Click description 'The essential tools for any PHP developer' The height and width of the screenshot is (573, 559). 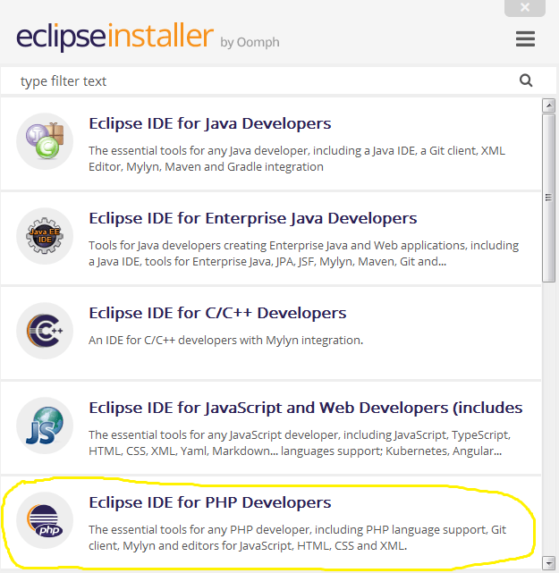pos(297,537)
